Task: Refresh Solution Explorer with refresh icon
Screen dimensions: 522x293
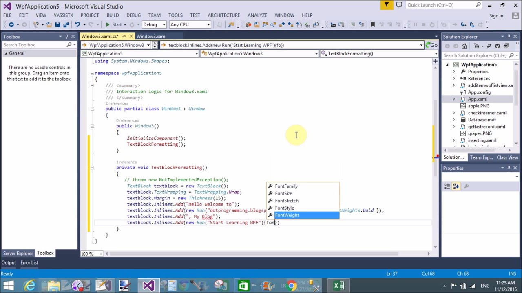Action: point(498,46)
